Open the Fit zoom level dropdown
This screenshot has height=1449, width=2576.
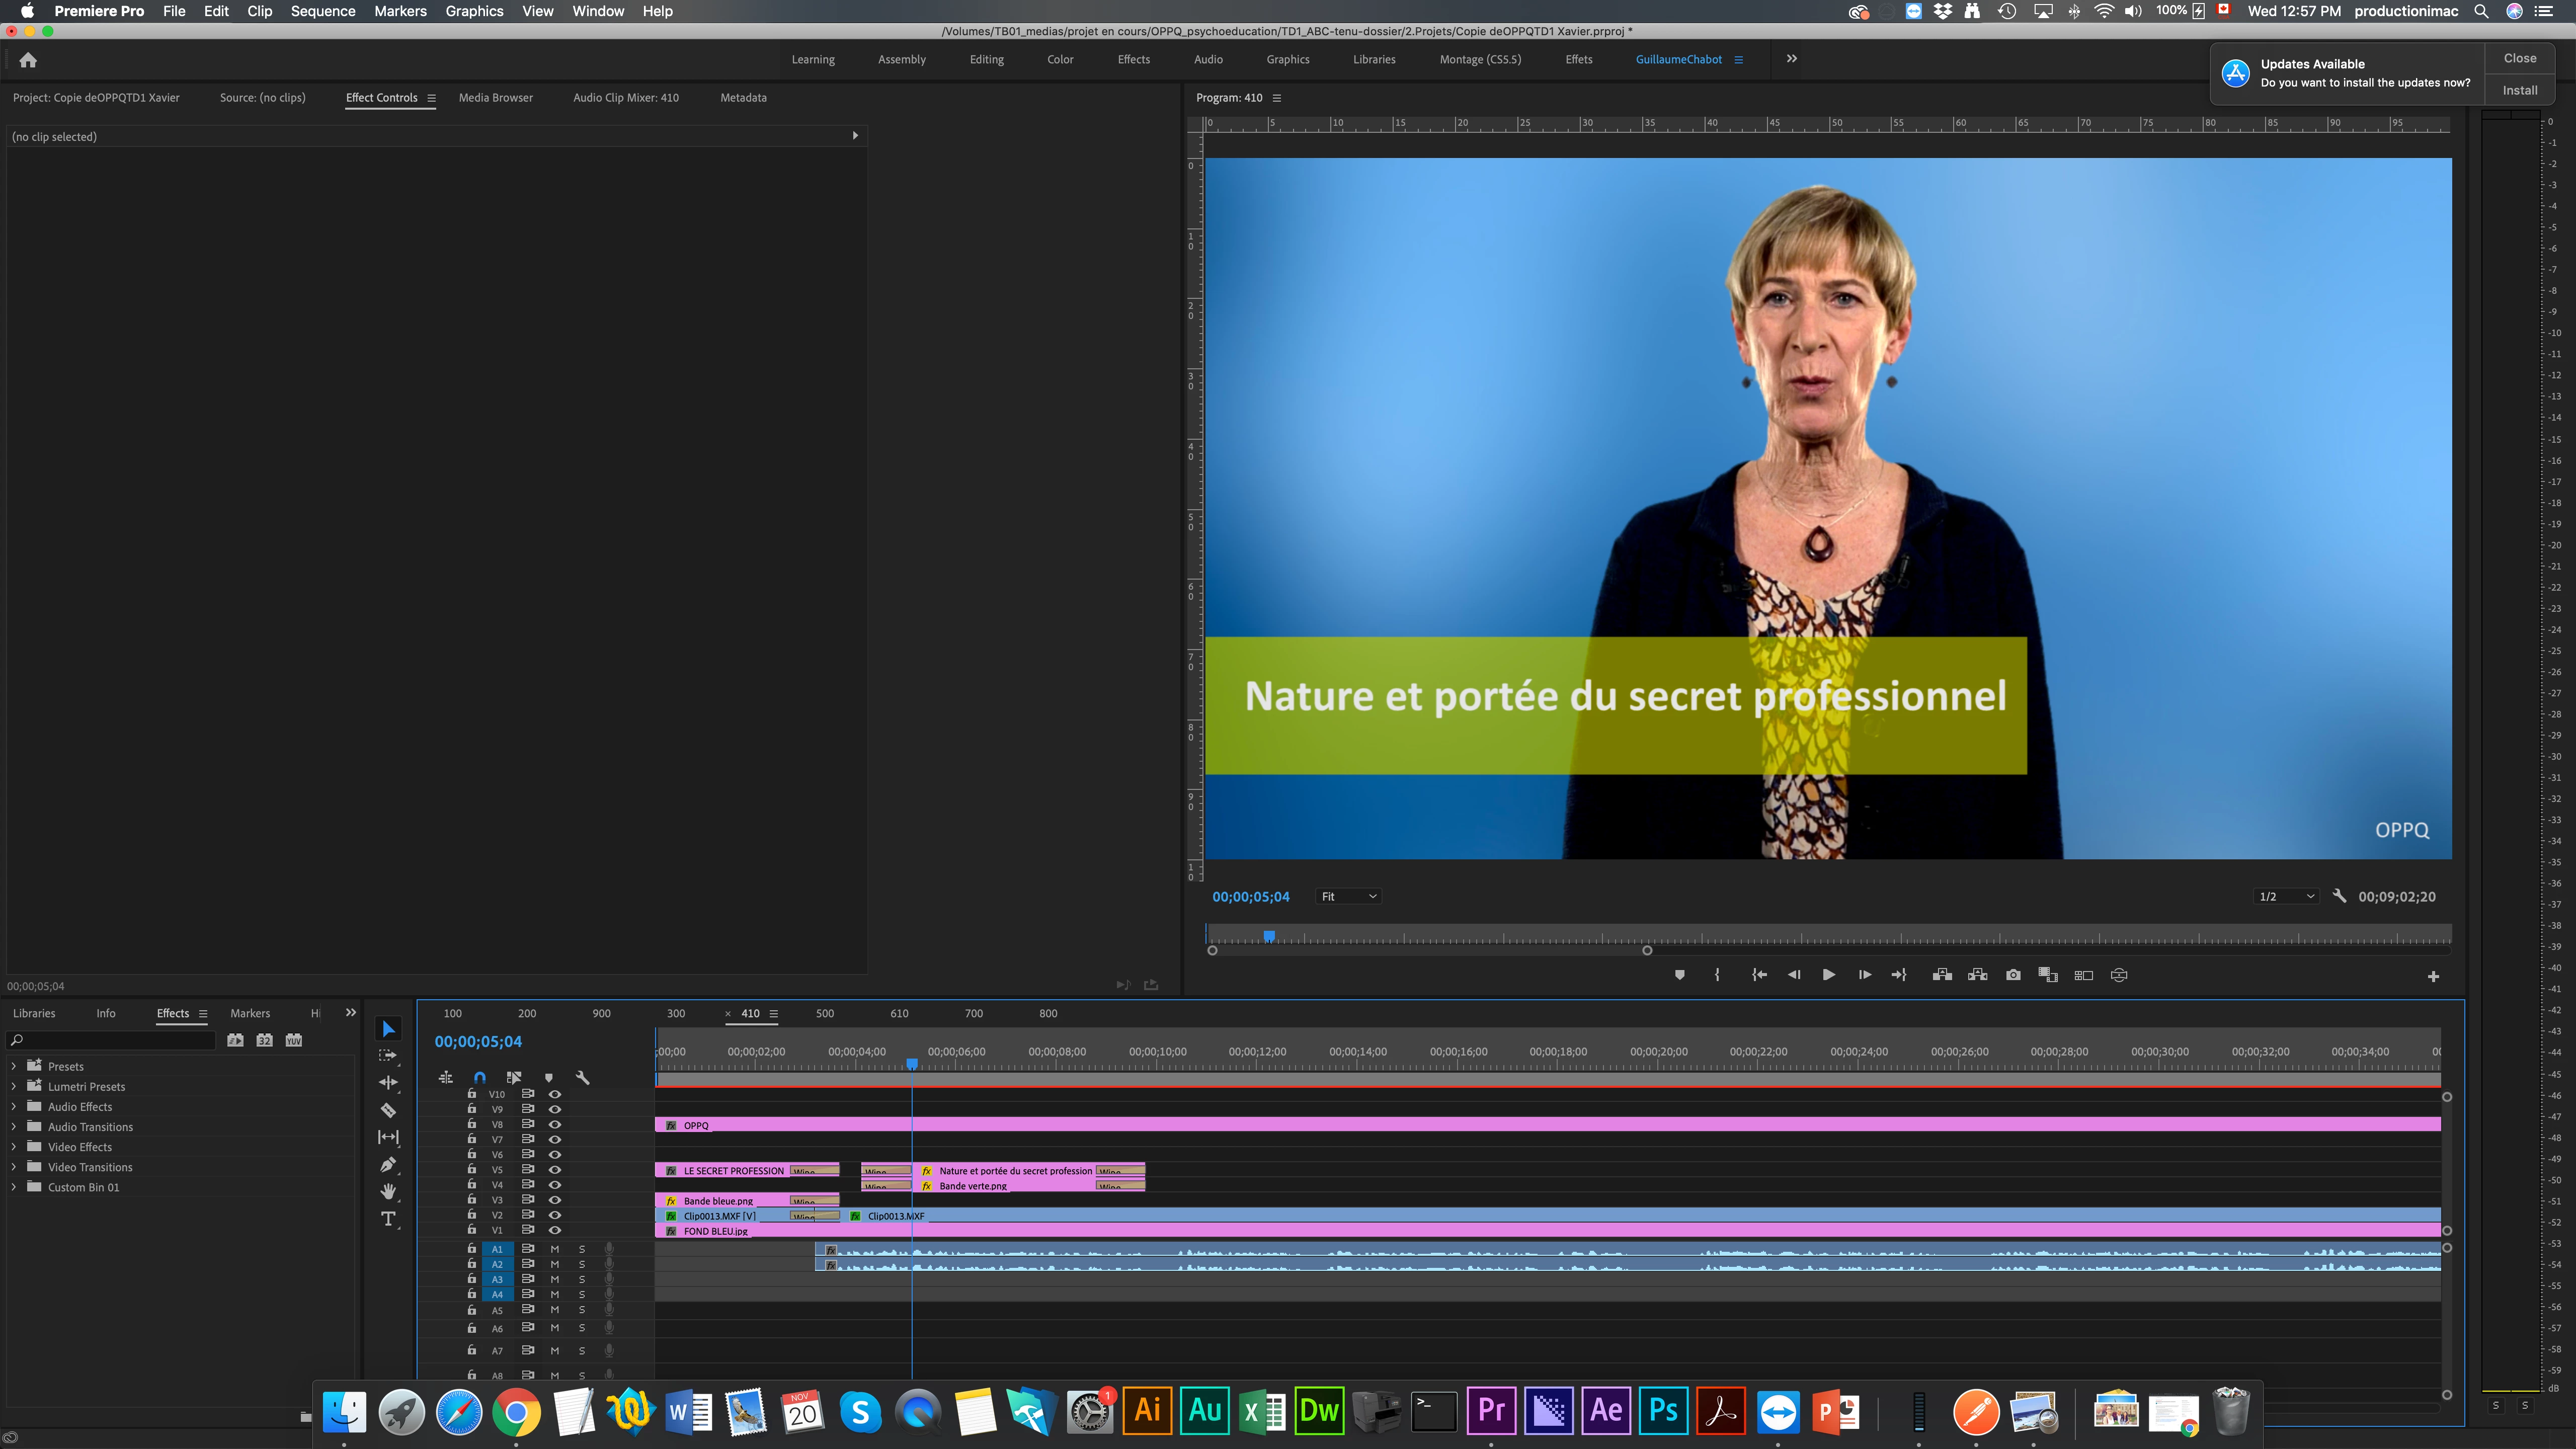[x=1348, y=896]
